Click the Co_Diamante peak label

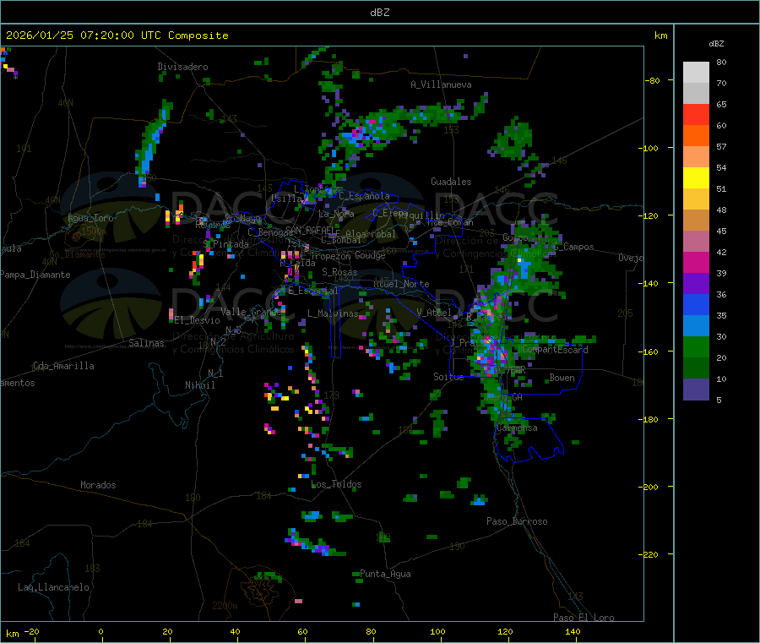tap(77, 254)
